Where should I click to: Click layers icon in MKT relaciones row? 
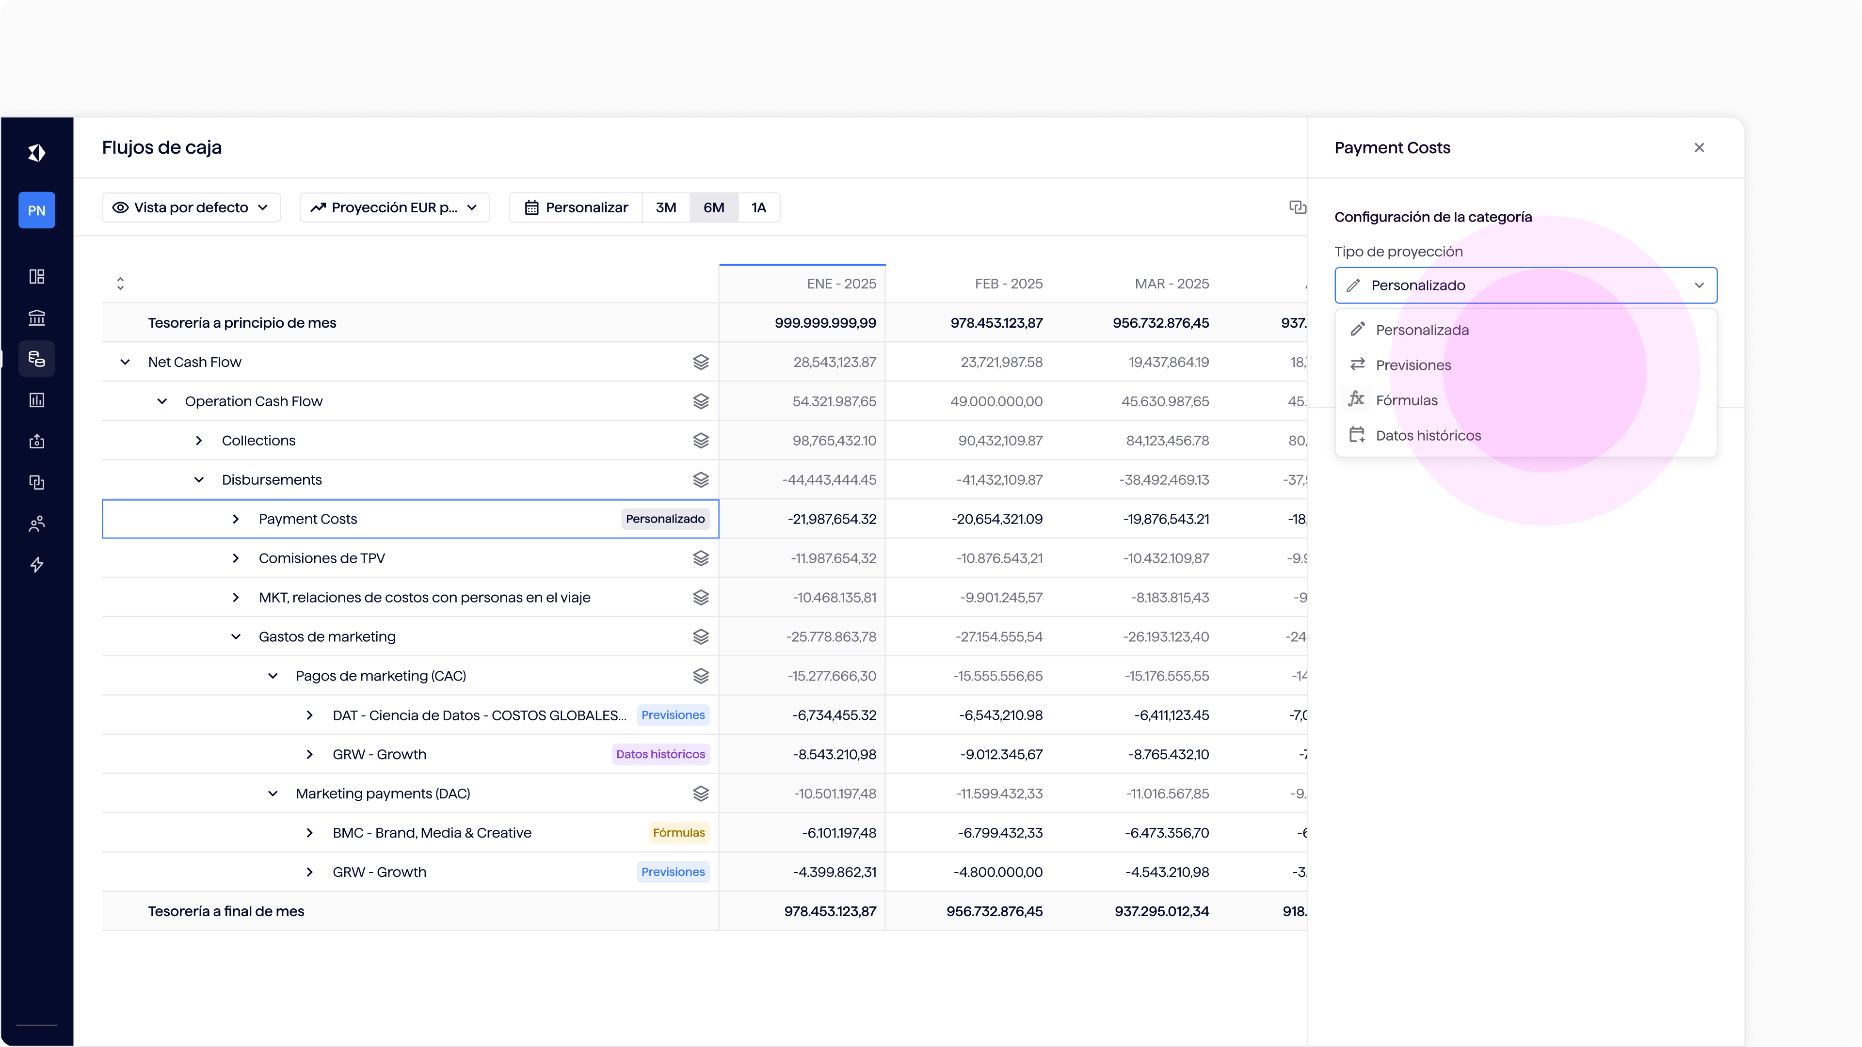[x=700, y=598]
